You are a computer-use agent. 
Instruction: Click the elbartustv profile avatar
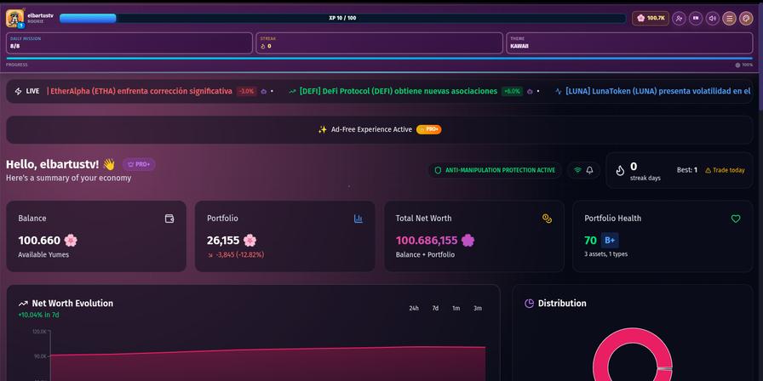tap(14, 18)
